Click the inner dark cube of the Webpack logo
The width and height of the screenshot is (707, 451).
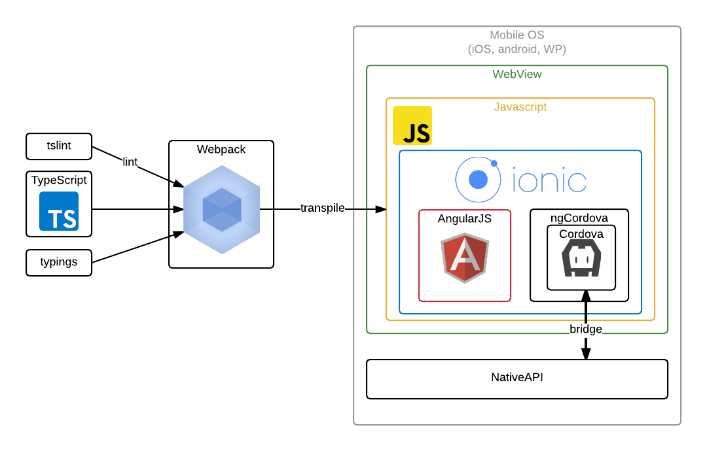pos(221,209)
